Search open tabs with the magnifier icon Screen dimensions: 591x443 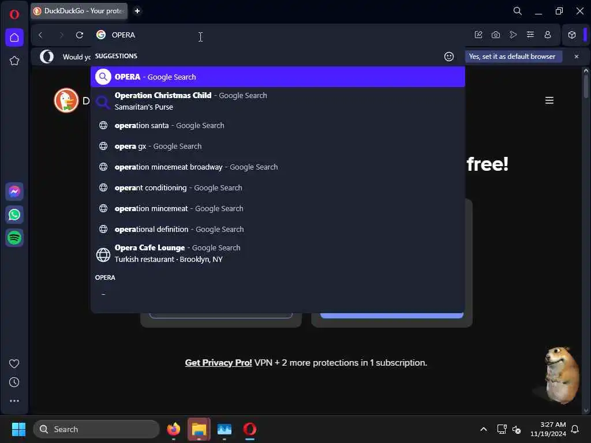pos(518,11)
